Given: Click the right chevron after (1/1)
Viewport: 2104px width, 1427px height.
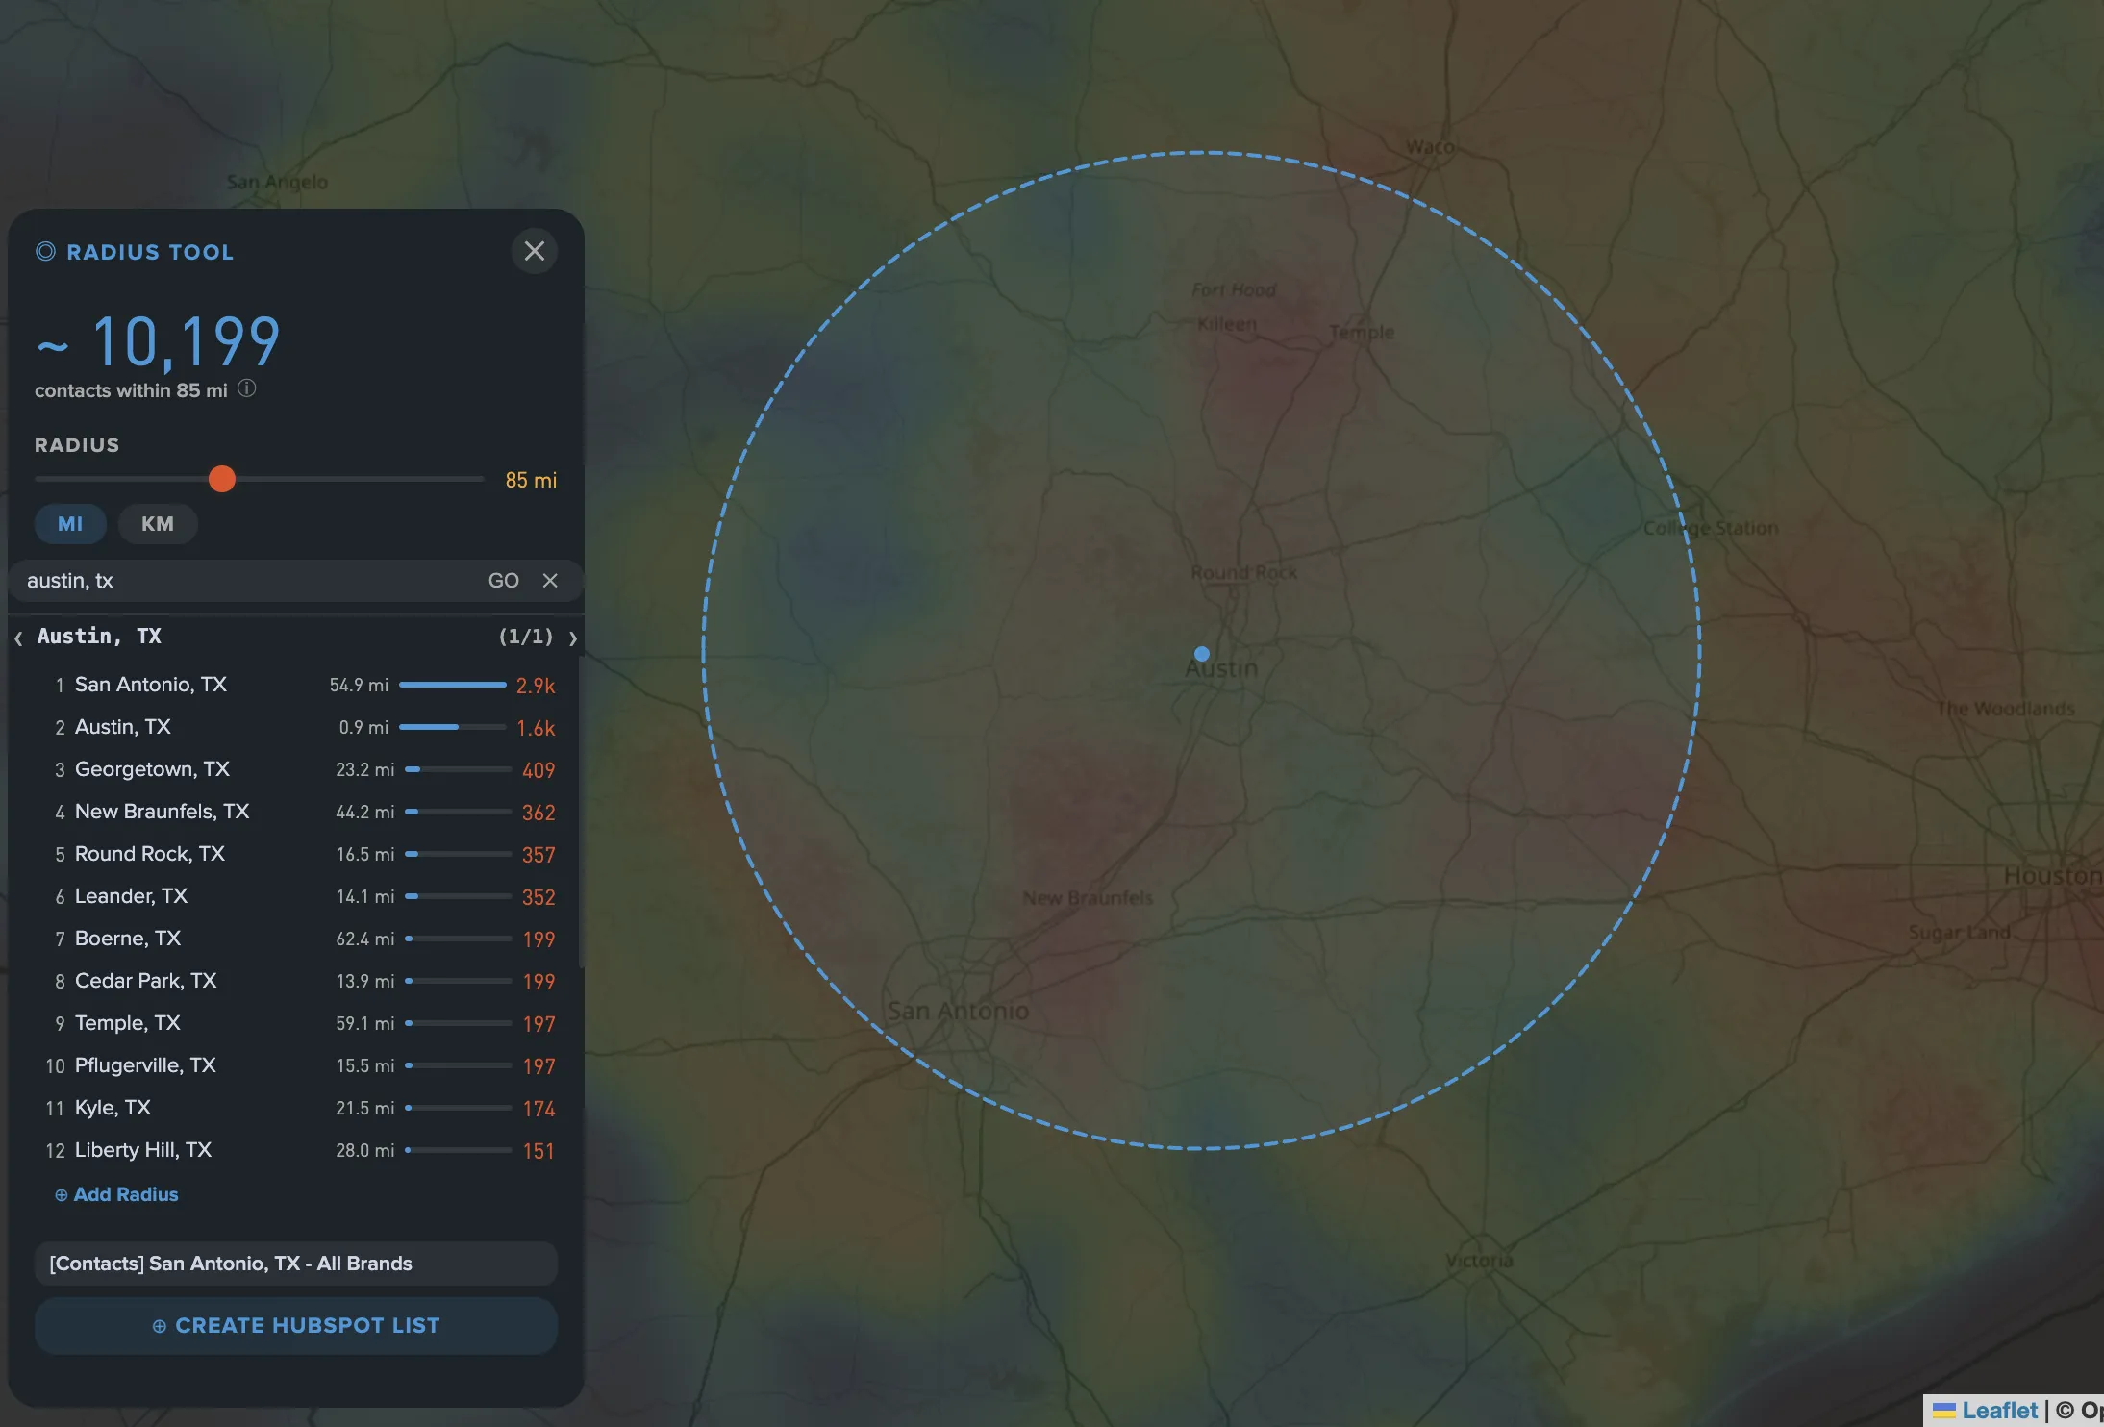Looking at the screenshot, I should coord(571,637).
